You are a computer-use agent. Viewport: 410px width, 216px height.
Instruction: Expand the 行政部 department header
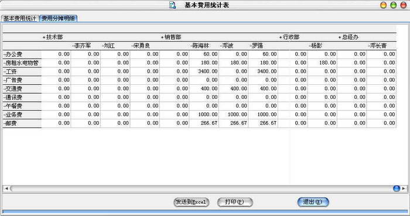(289, 37)
